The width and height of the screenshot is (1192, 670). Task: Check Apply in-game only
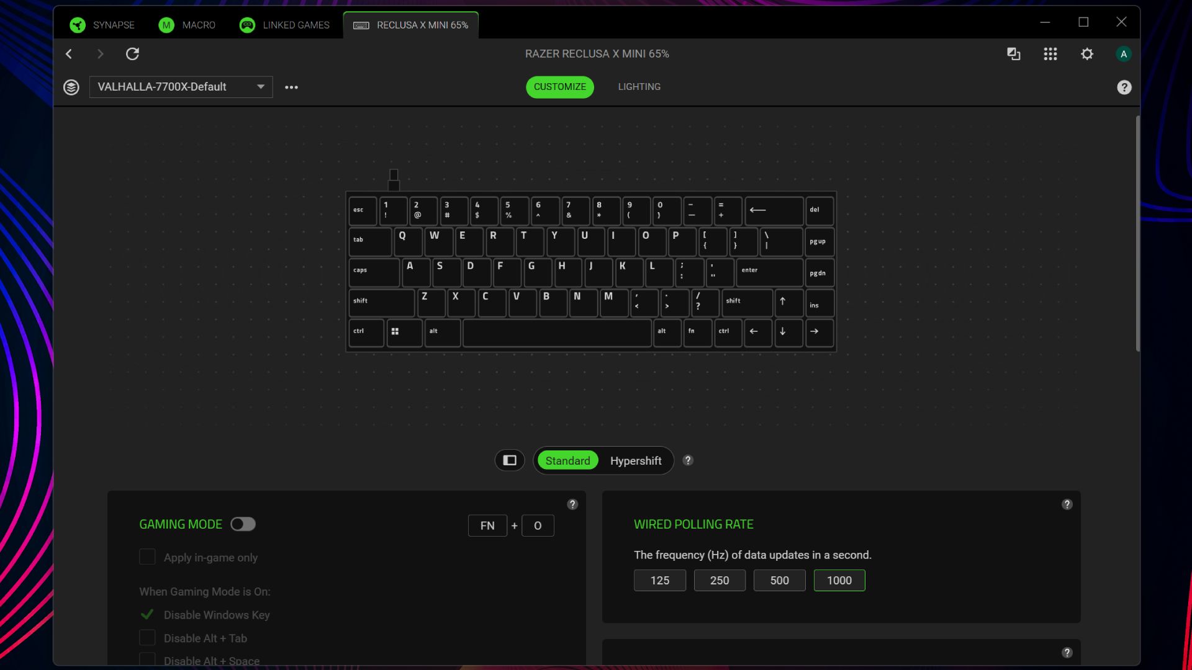pos(147,557)
